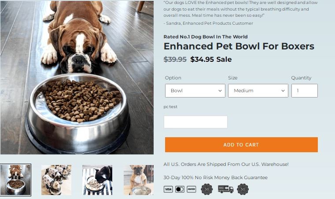Screen dimensions: 335x199
Task: Click the pc test text field
Action: 195,122
